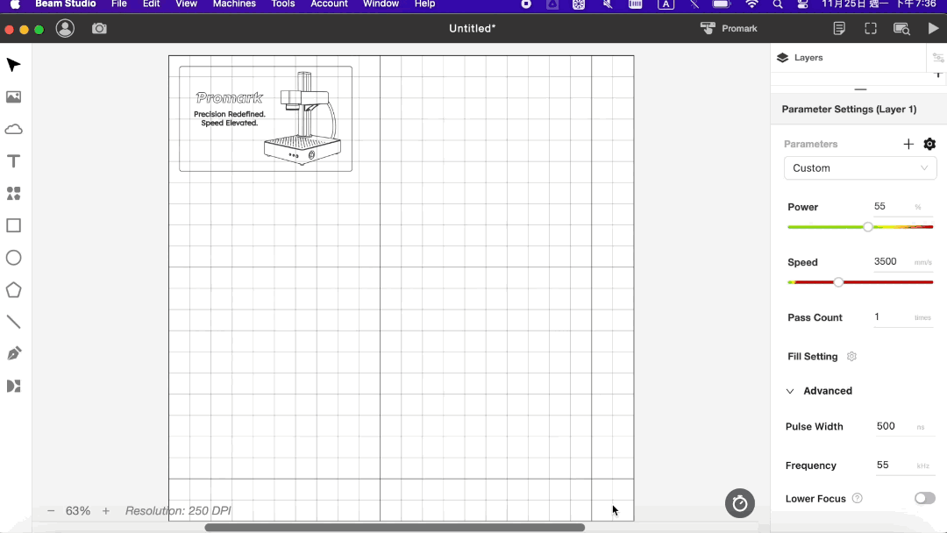This screenshot has height=533, width=947.
Task: Open the Help menu
Action: coord(424,4)
